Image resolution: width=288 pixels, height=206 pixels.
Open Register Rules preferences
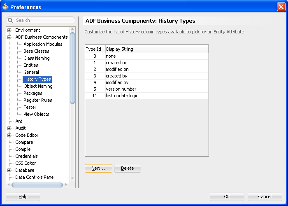click(38, 100)
